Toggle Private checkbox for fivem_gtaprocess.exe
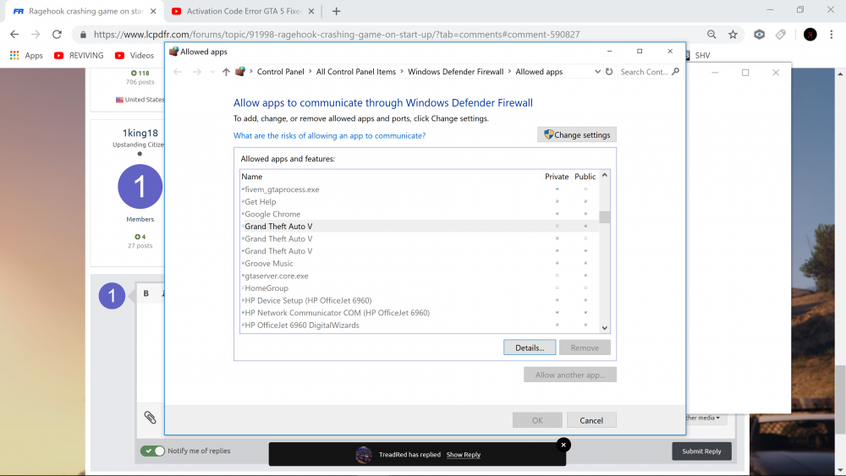The image size is (846, 476). click(x=557, y=189)
